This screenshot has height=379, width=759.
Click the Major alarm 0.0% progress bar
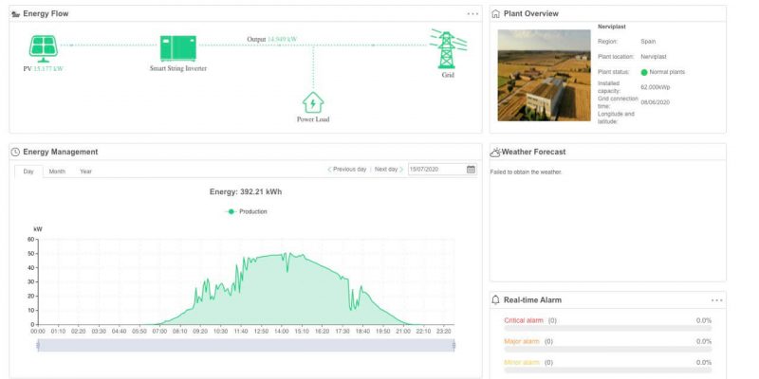click(x=607, y=349)
